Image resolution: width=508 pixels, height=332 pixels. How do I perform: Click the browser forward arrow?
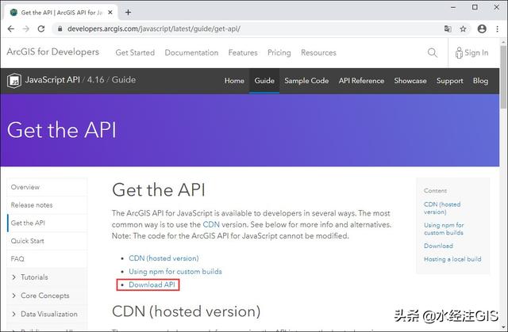point(26,29)
